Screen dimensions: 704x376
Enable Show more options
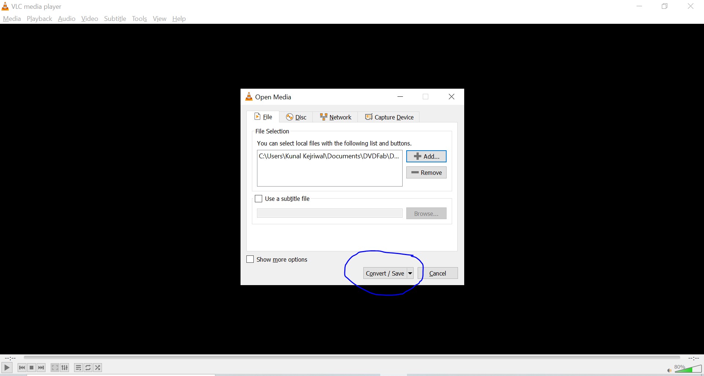coord(250,259)
